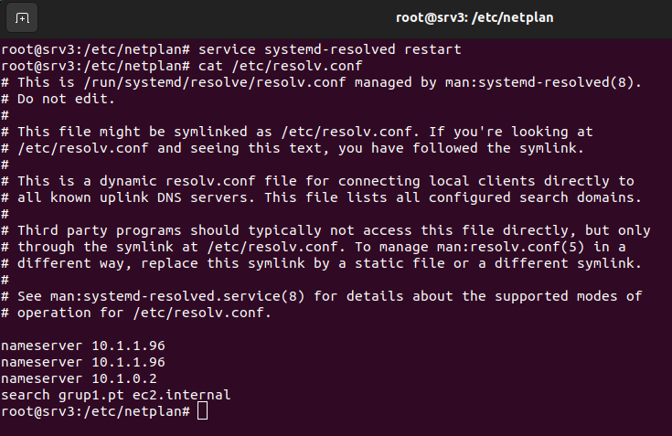This screenshot has height=436, width=672.
Task: Click the terminal cursor block at the prompt
Action: (202, 412)
